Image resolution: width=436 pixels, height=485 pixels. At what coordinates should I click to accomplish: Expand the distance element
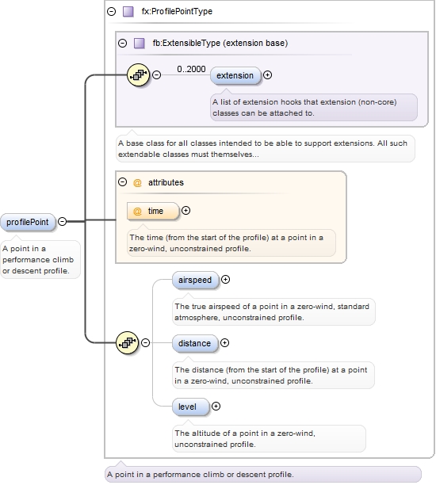coord(224,342)
